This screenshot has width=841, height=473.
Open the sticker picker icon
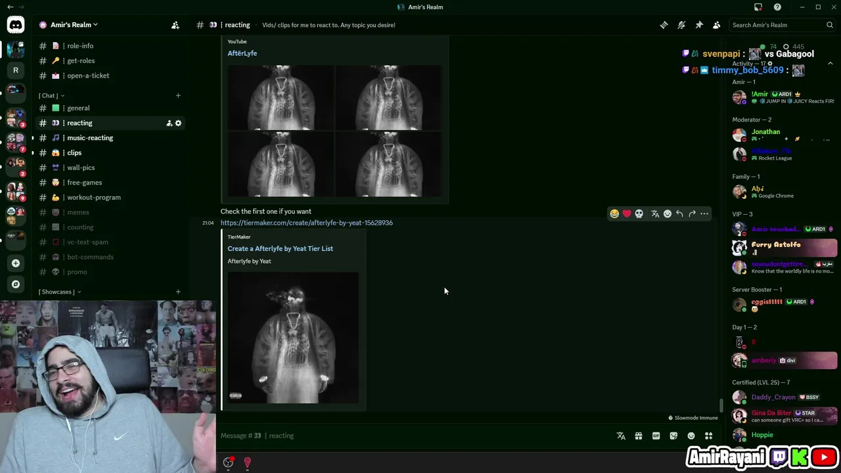click(x=673, y=436)
